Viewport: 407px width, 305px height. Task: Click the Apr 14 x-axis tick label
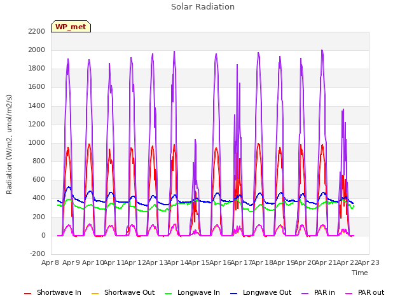[x=177, y=262]
